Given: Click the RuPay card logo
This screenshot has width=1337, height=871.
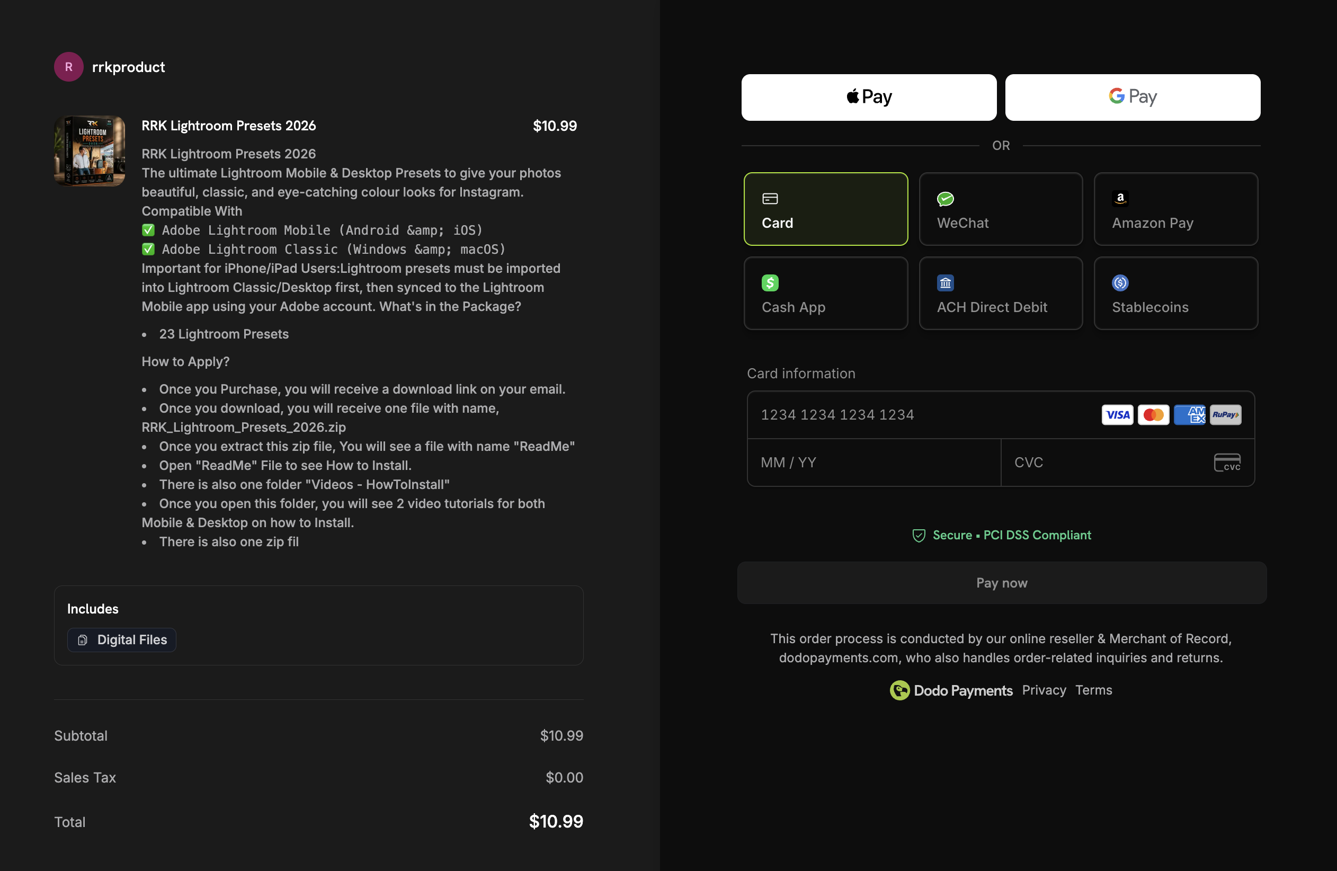Looking at the screenshot, I should [x=1226, y=415].
